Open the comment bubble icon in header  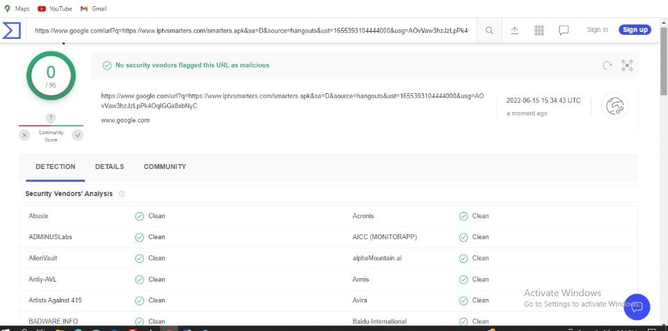click(564, 30)
